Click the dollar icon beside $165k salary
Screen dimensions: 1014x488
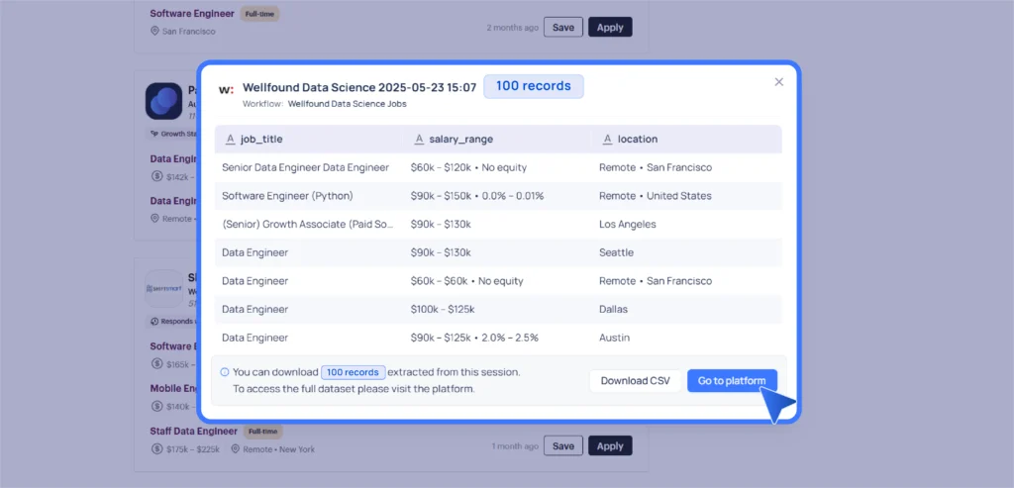156,364
